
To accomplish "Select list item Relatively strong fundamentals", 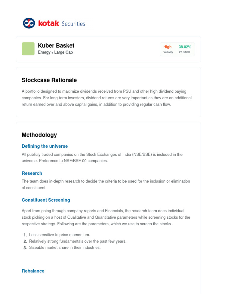I will (78, 241).
